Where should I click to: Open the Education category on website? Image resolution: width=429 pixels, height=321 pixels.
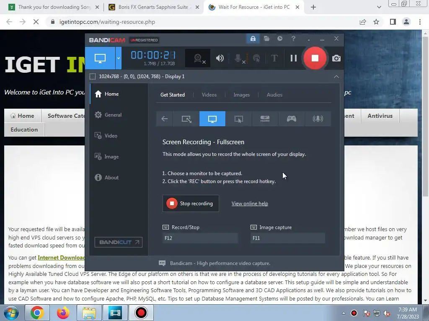(24, 130)
